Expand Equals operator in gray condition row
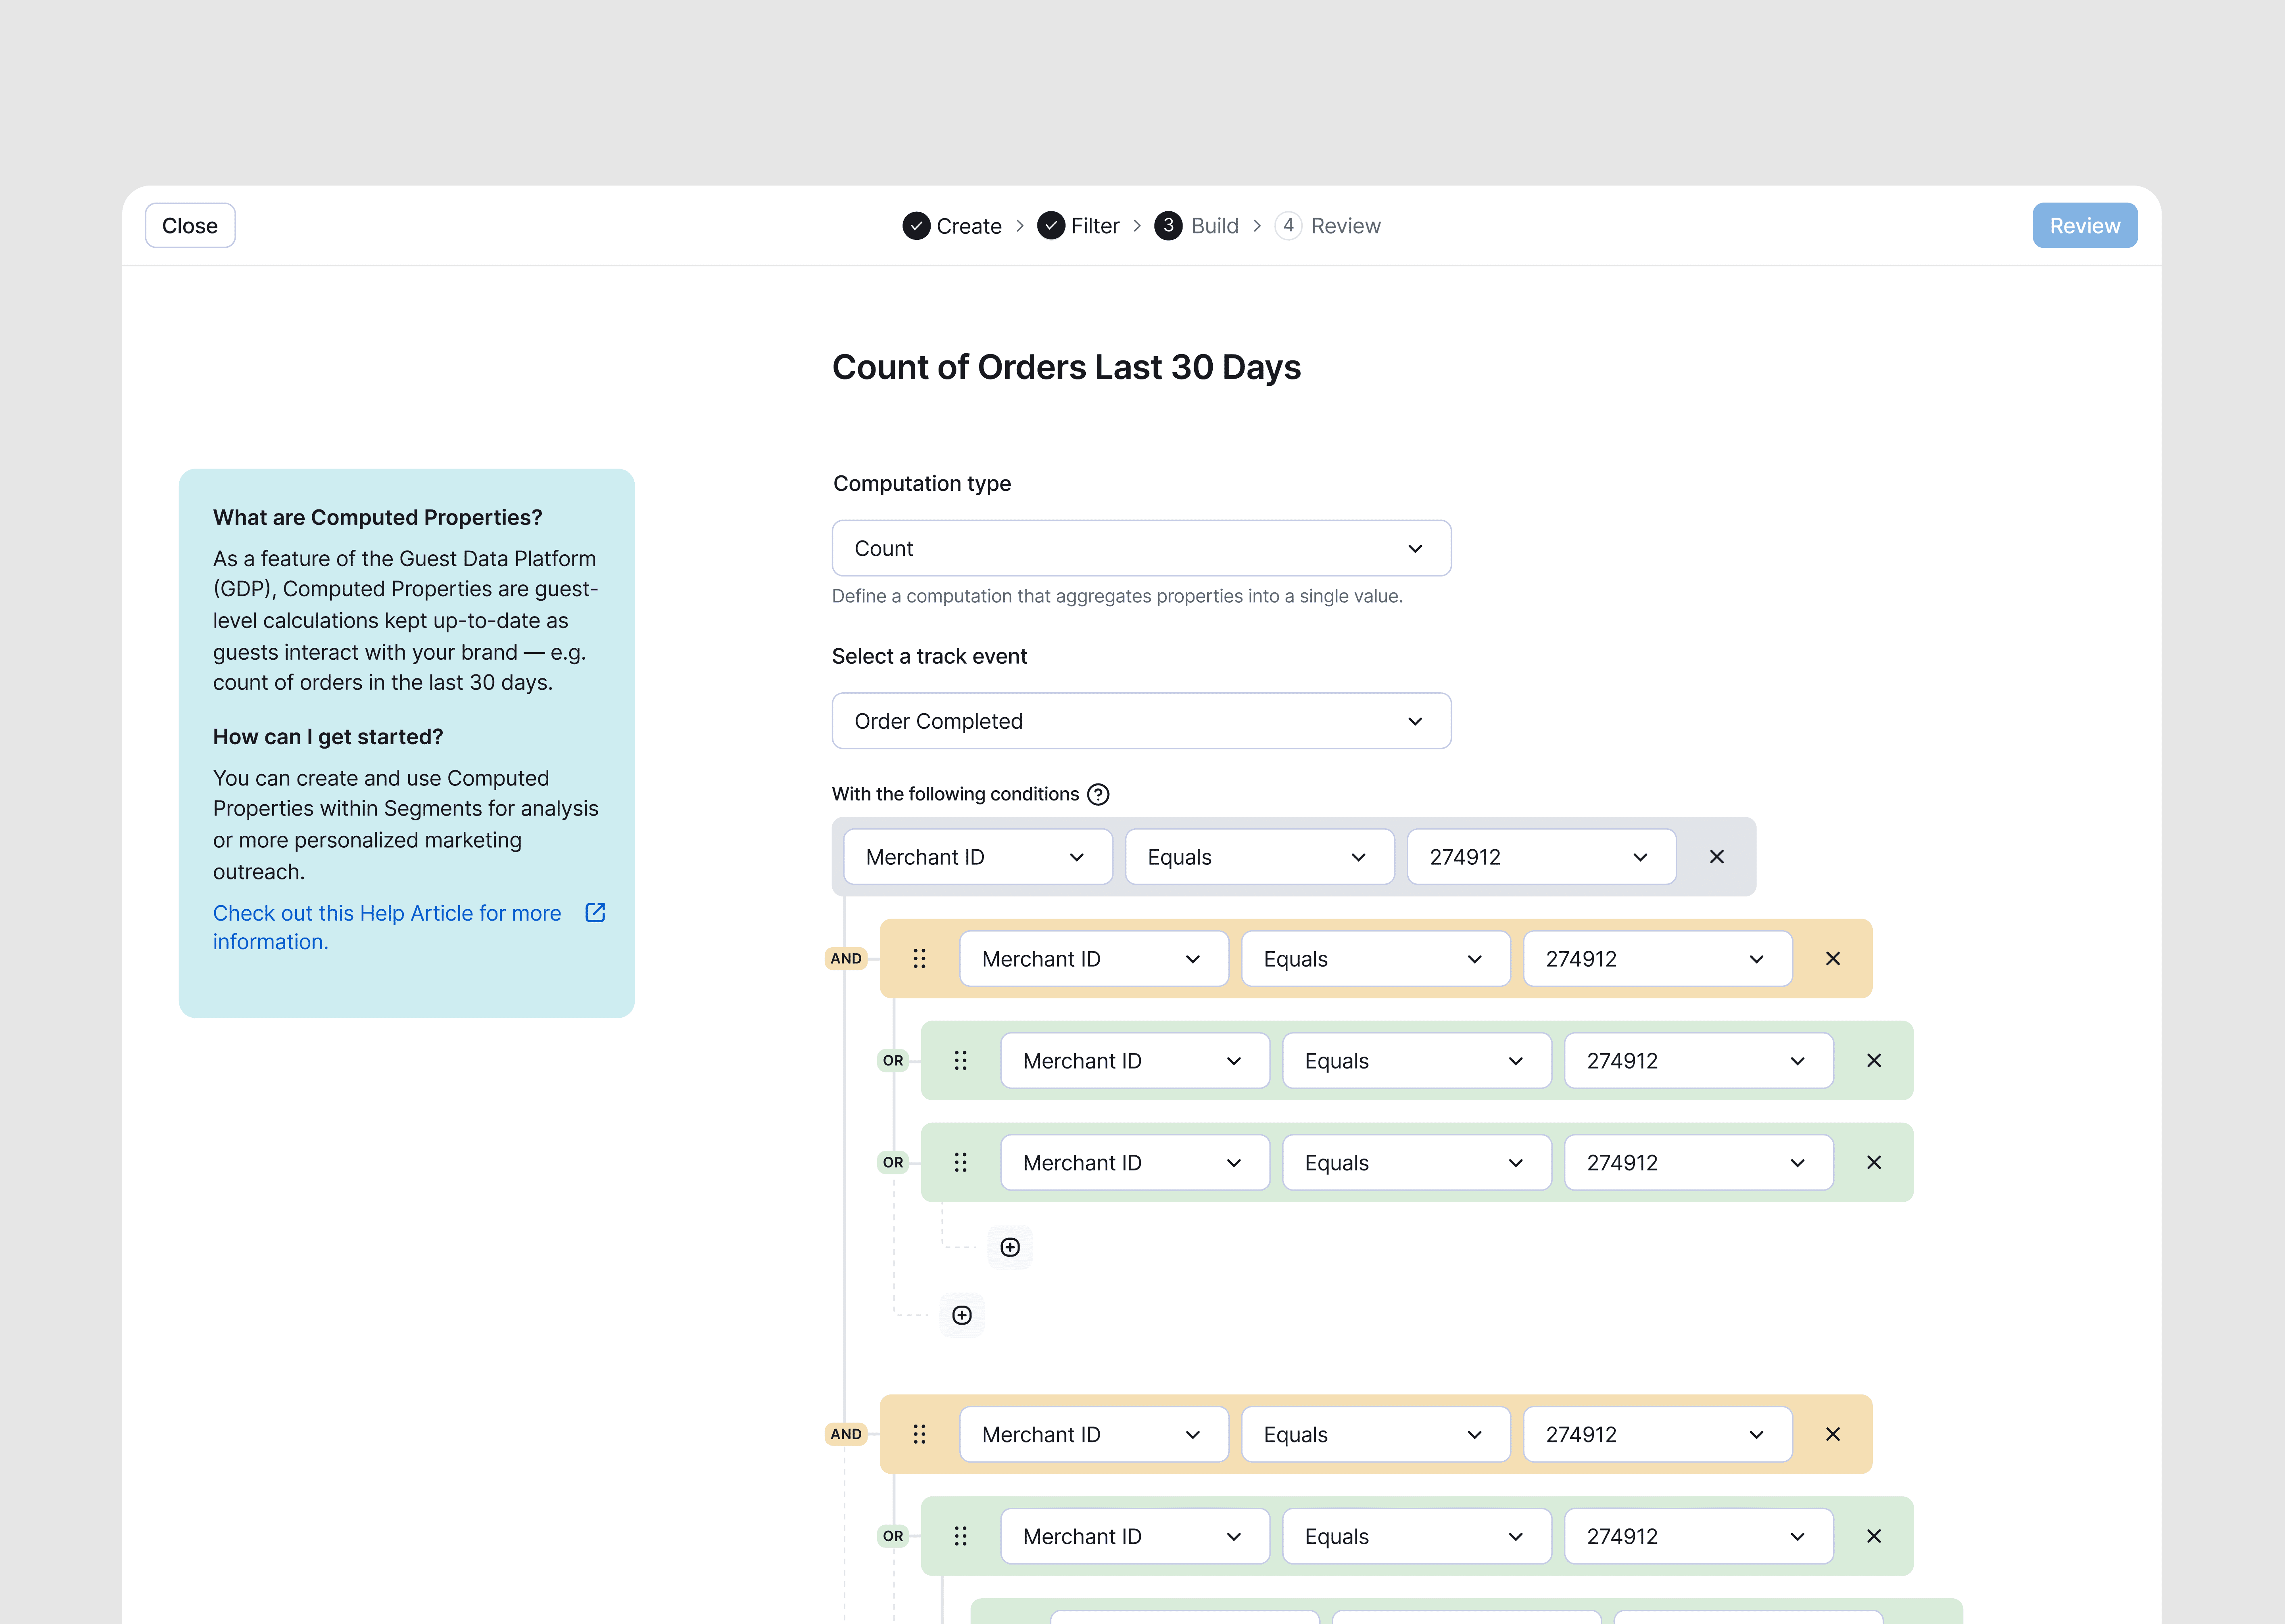Viewport: 2285px width, 1624px height. pos(1259,857)
